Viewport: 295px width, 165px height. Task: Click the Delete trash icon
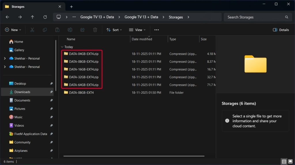coord(95,30)
